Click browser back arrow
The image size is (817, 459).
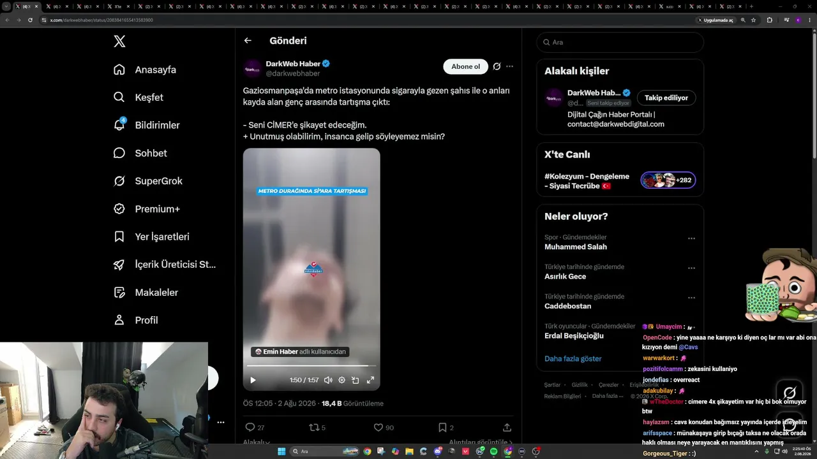pos(7,20)
